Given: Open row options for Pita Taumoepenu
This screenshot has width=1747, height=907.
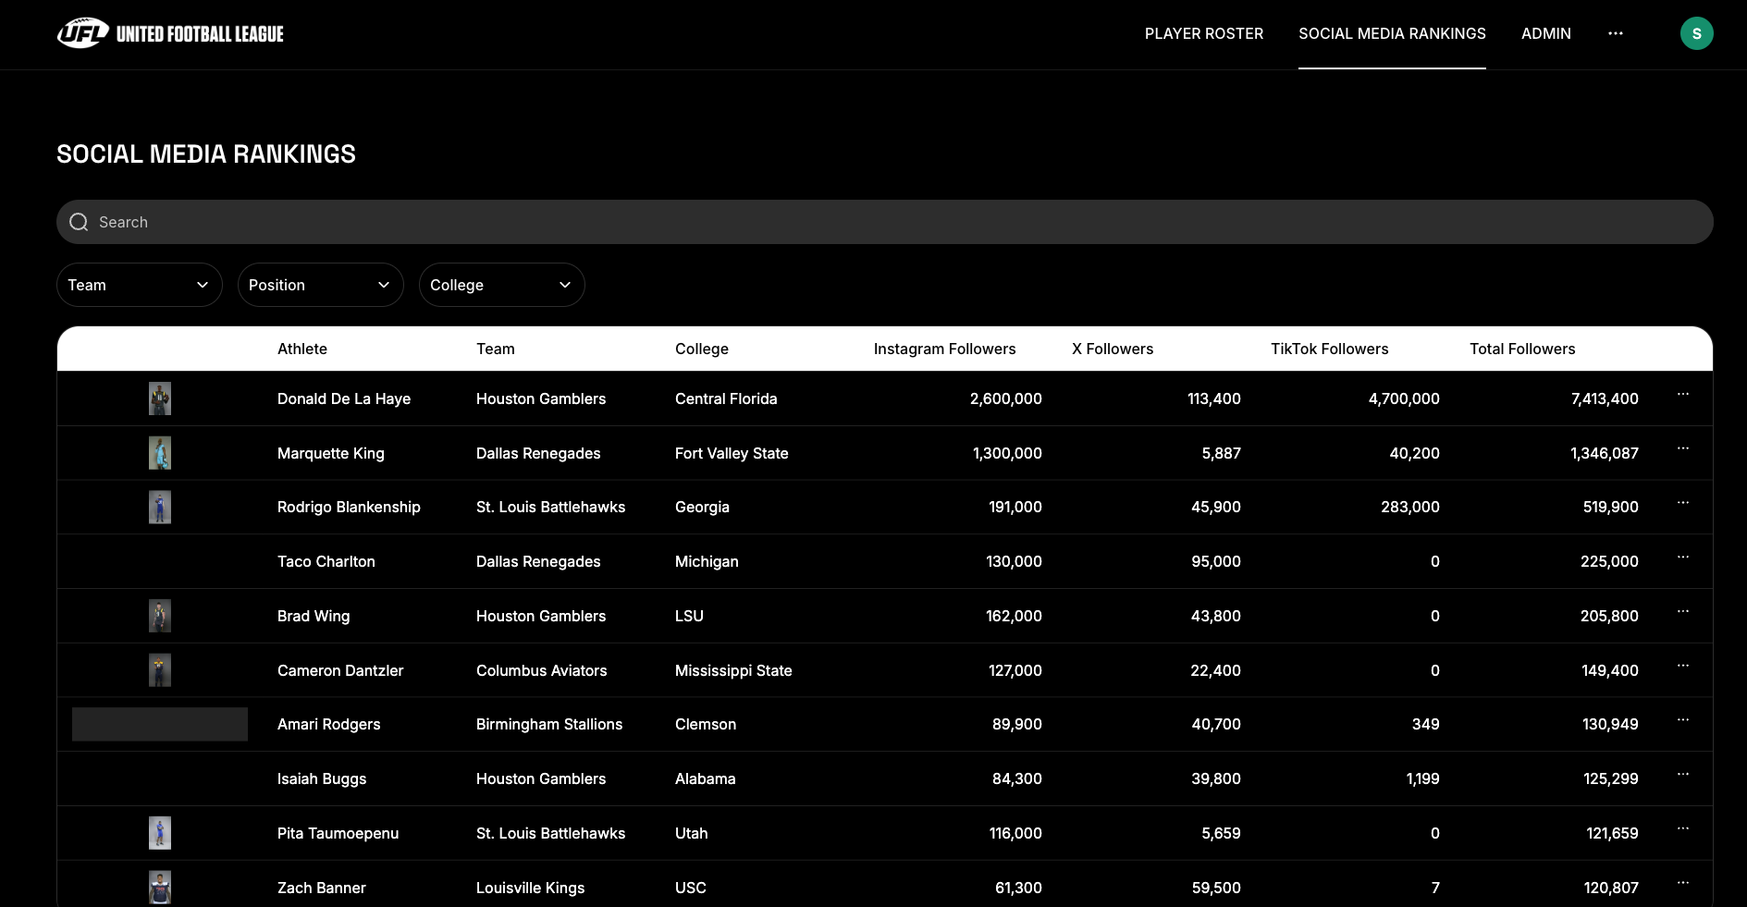Looking at the screenshot, I should tap(1683, 829).
